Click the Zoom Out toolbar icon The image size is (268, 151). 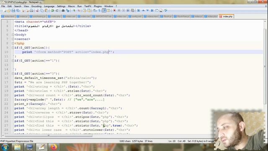[x=79, y=10]
